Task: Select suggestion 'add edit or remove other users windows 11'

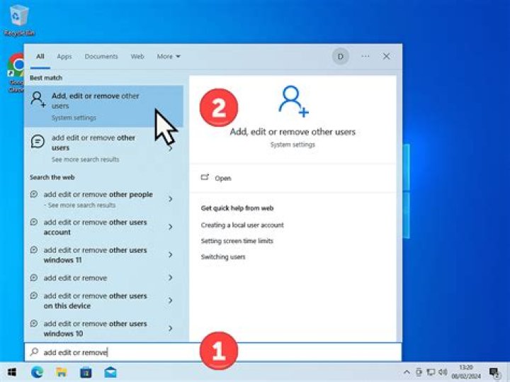Action: 96,255
